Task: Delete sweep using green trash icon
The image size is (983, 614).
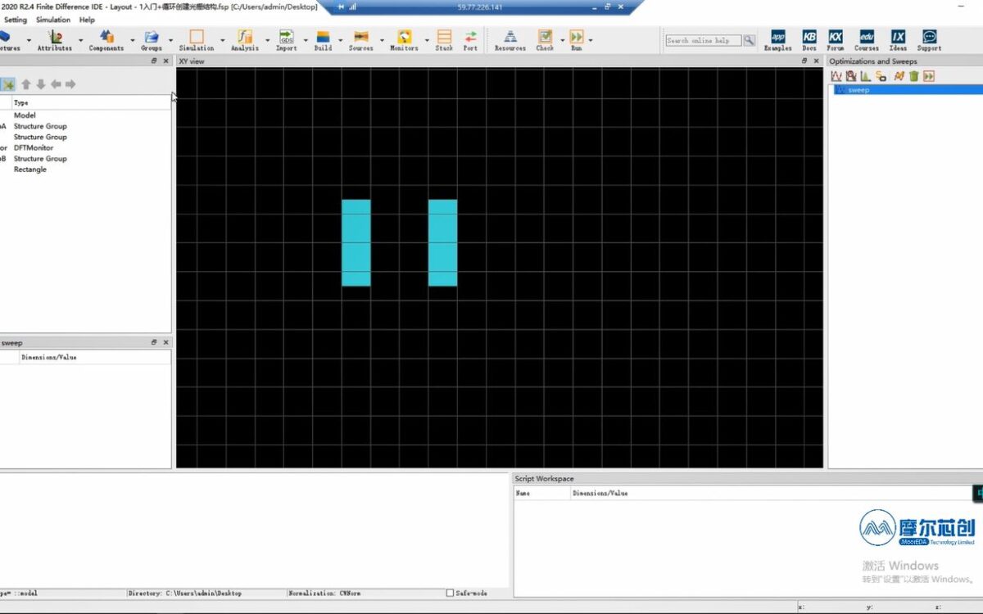Action: coord(913,76)
